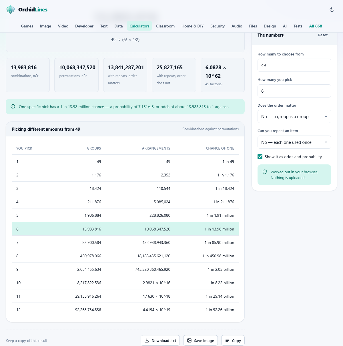Toggle dark mode with the moon icon

[332, 9]
